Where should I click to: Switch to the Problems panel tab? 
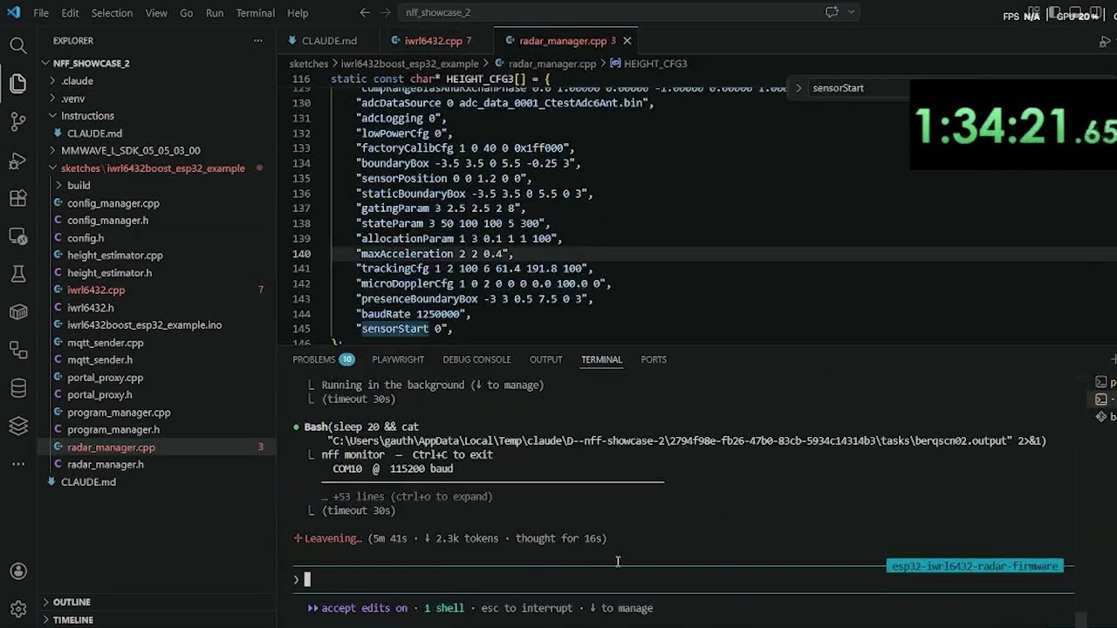click(x=323, y=359)
